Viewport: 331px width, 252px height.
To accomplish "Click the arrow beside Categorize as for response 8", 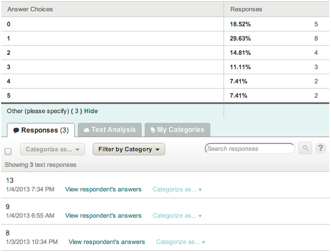I will coord(204,242).
